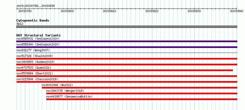Select the nsv4439877 (GenomeinaBottle) label
The image size is (245, 110).
point(69,96)
